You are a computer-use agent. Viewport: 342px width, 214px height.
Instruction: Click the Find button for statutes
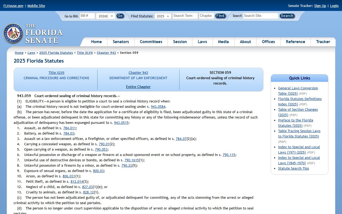coord(220,16)
